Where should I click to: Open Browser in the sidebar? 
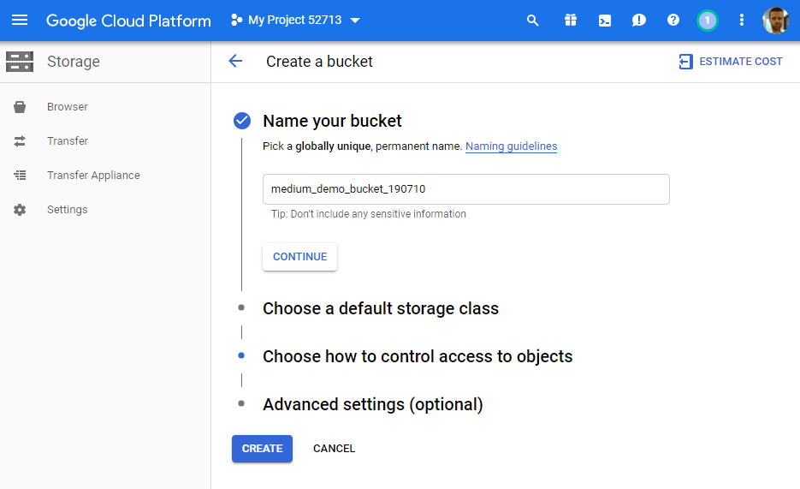[68, 107]
